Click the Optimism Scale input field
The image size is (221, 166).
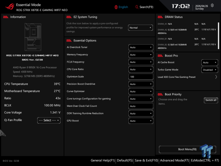point(141,77)
